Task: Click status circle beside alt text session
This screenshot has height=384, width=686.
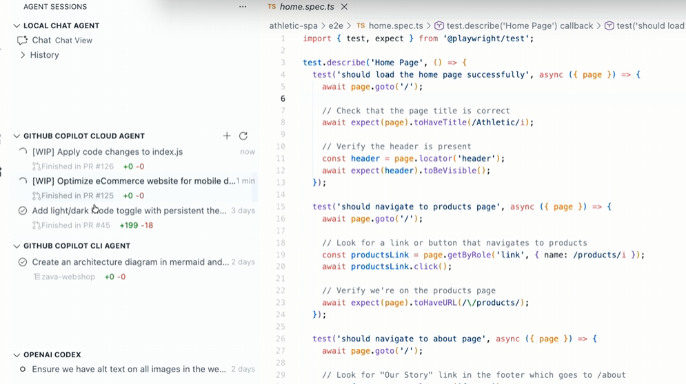Action: [x=23, y=370]
